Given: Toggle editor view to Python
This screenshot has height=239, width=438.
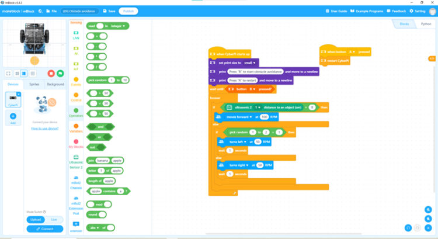Looking at the screenshot, I should (x=426, y=24).
